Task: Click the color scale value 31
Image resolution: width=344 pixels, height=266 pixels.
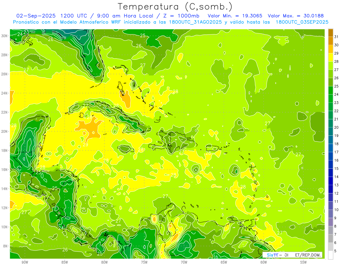Action: coord(337,37)
